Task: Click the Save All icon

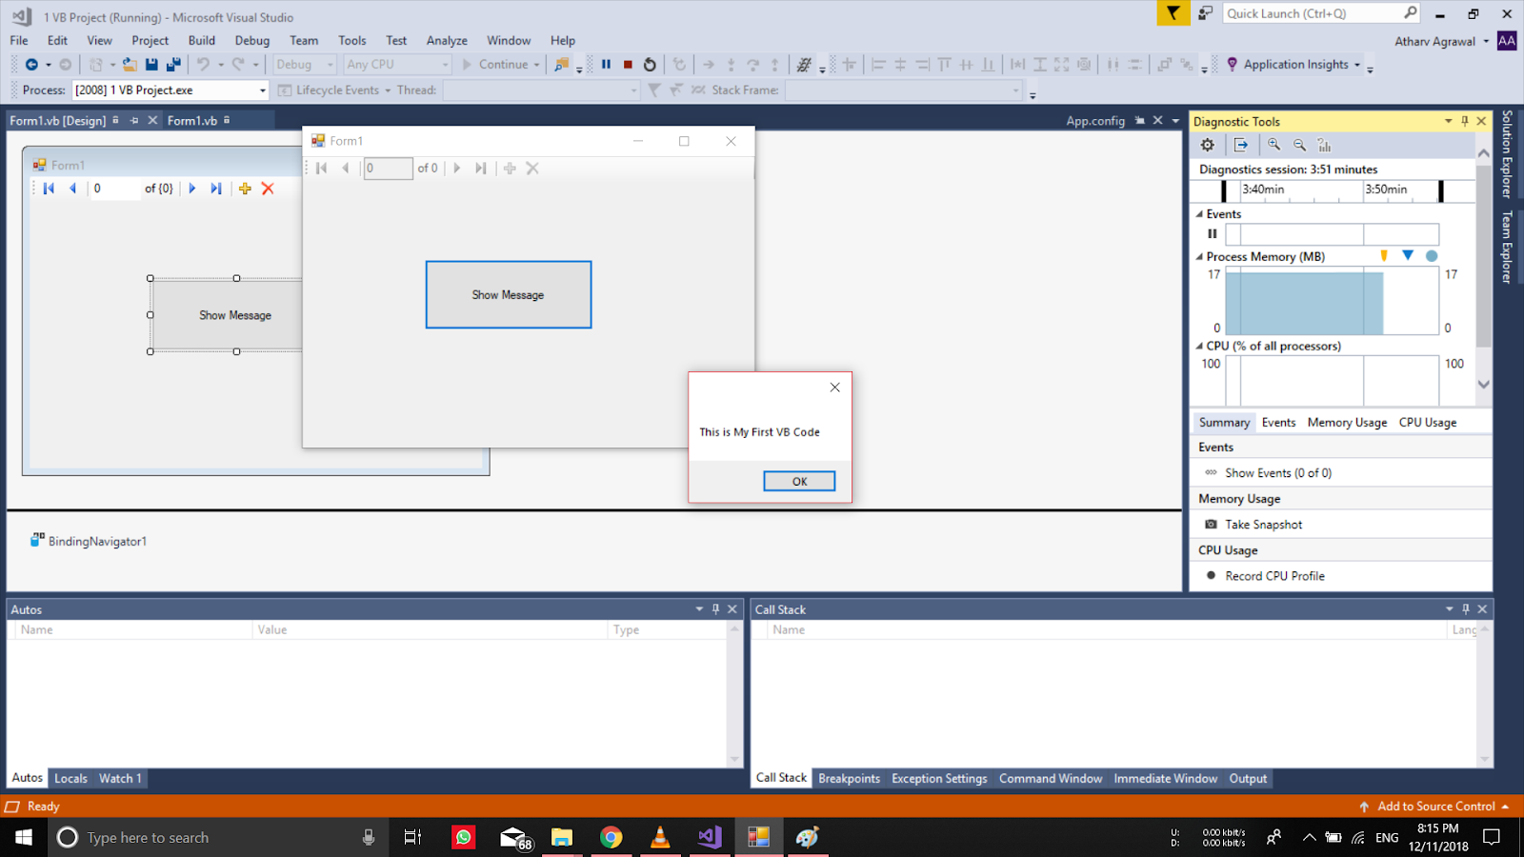Action: point(173,65)
